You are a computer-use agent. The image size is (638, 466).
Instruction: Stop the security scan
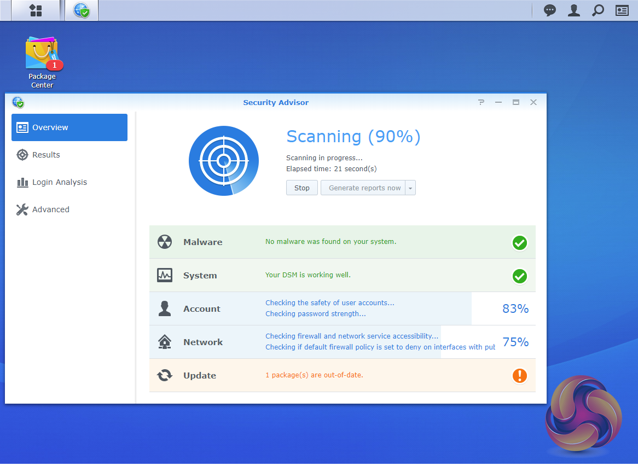(302, 188)
